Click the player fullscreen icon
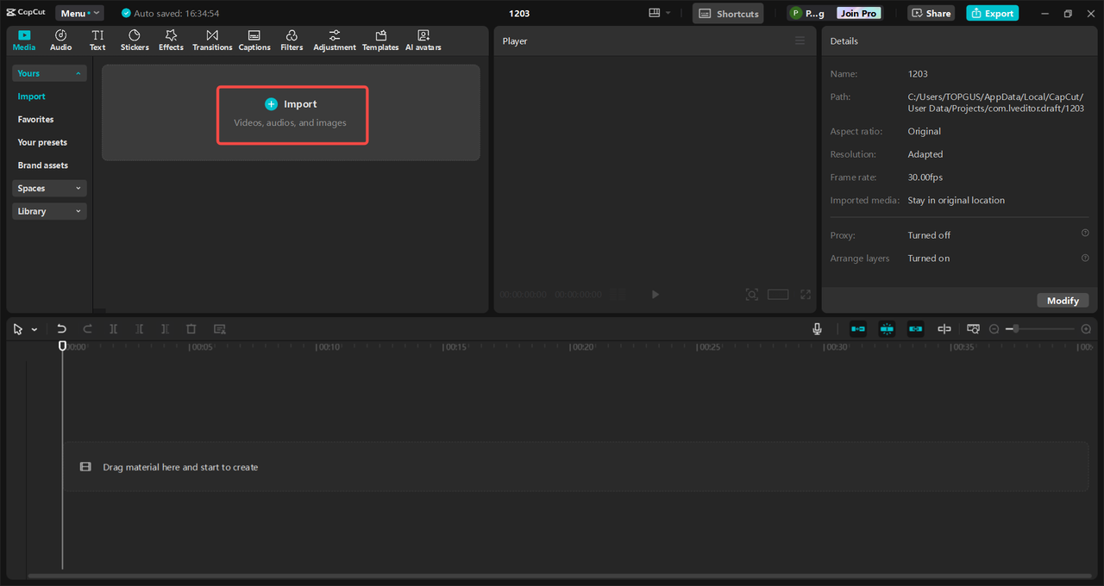Image resolution: width=1104 pixels, height=586 pixels. click(x=806, y=295)
